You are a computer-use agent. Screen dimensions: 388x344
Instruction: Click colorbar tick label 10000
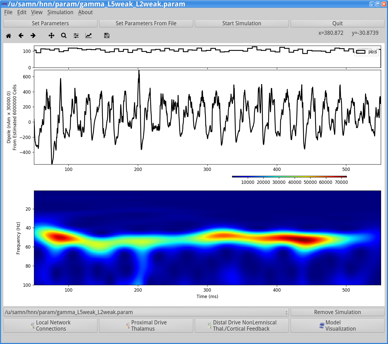pos(248,182)
